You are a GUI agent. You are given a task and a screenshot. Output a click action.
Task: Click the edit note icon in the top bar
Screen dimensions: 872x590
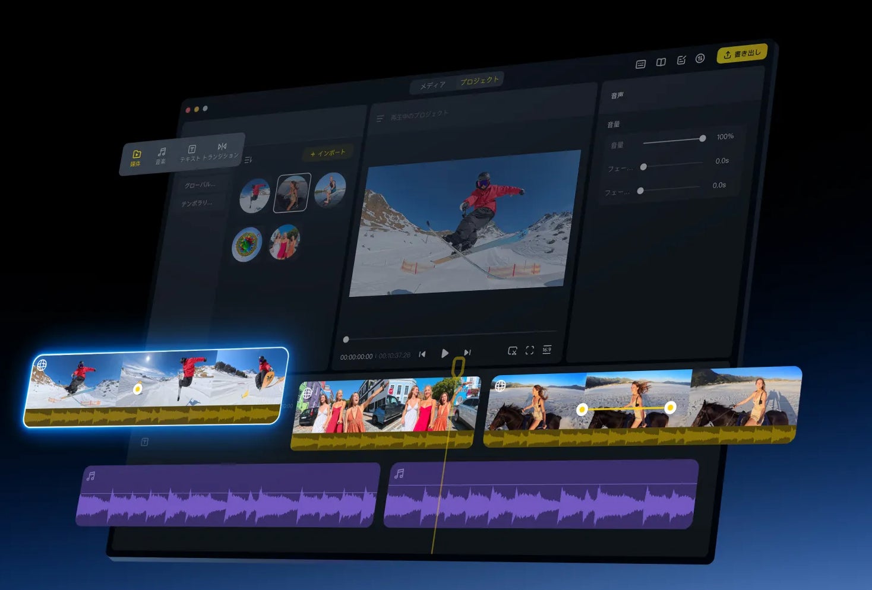pos(681,60)
